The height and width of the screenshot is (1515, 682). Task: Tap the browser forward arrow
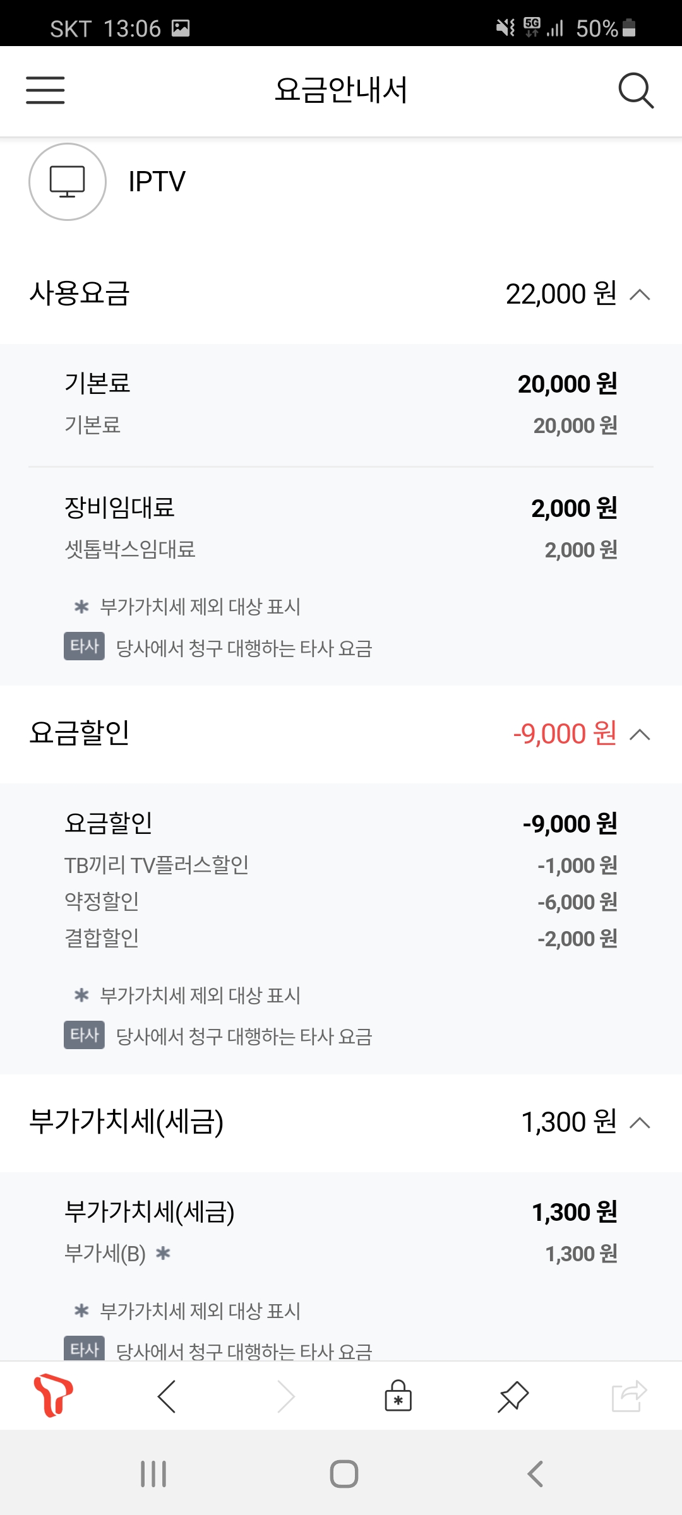(286, 1396)
